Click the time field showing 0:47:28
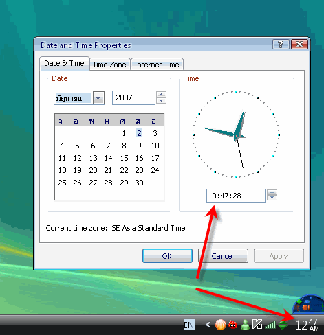Viewport: 324px width, 335px height. (236, 196)
